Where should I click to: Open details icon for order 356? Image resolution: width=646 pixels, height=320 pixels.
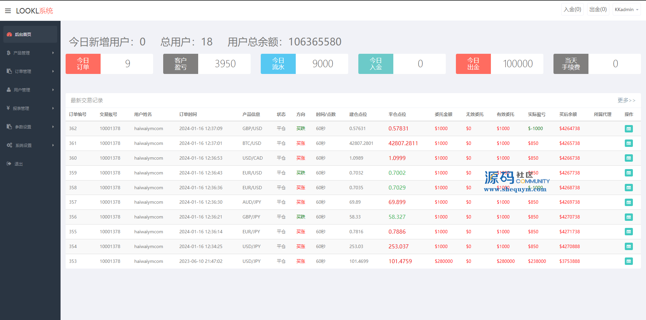coord(629,217)
